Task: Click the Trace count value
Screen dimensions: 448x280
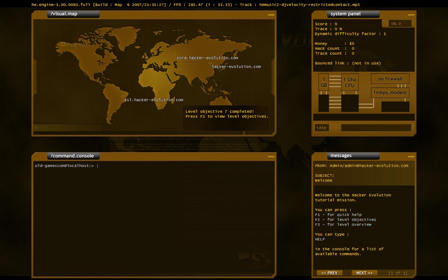Action: pos(353,53)
